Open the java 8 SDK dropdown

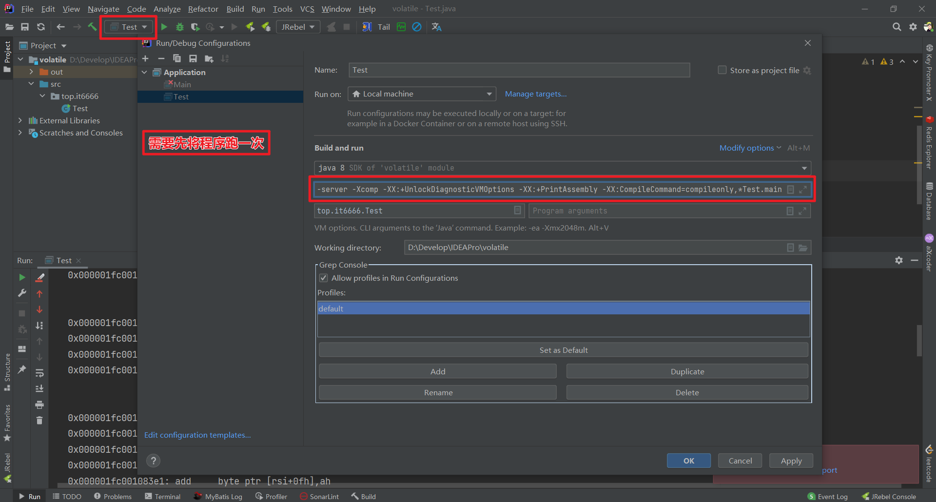coord(563,168)
